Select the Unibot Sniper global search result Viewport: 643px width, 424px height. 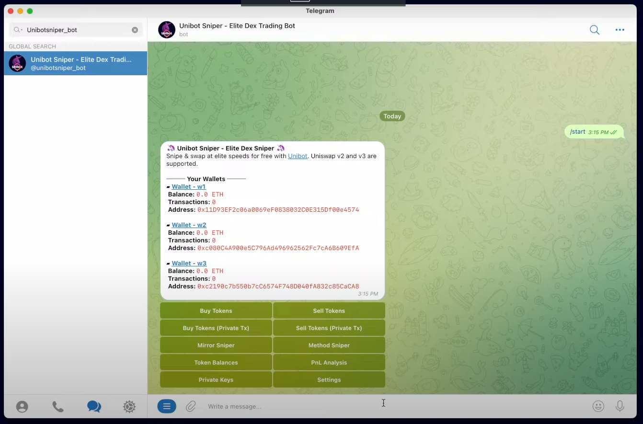tap(76, 63)
